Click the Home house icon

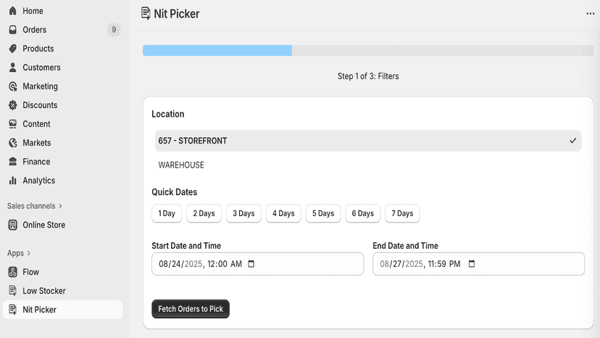[12, 11]
